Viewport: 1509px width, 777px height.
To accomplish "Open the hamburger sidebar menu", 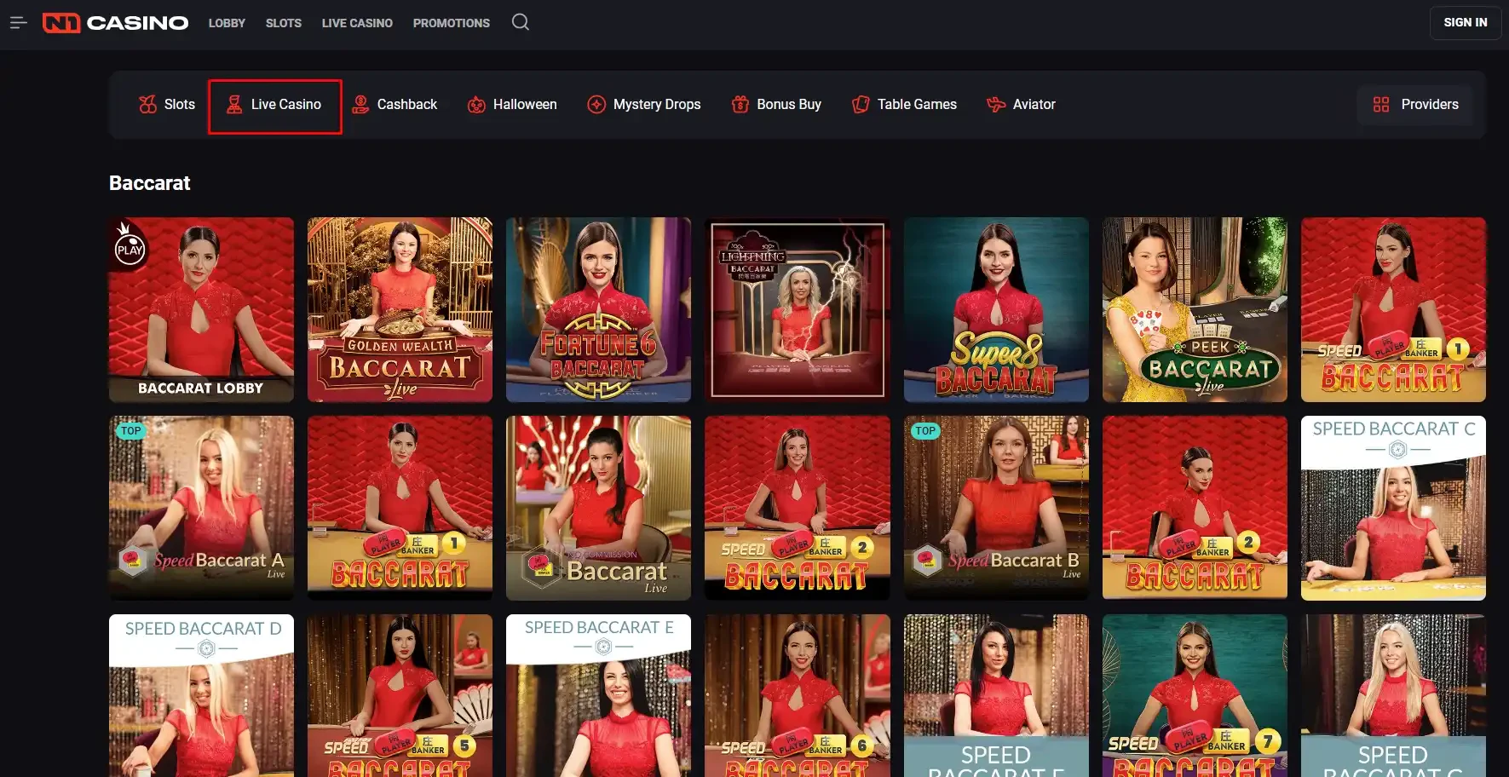I will [x=18, y=23].
